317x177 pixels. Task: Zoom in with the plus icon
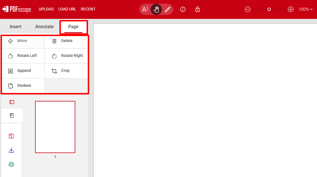pos(291,9)
